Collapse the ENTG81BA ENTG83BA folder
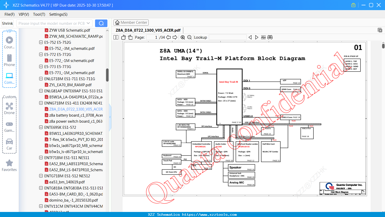385x217 pixels. click(x=41, y=188)
